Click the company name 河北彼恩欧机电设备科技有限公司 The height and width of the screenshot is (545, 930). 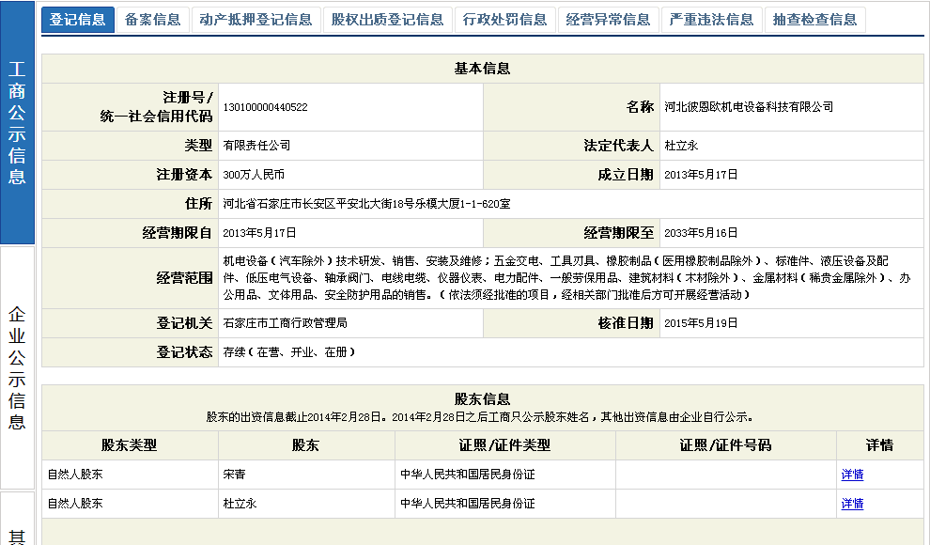click(x=748, y=108)
